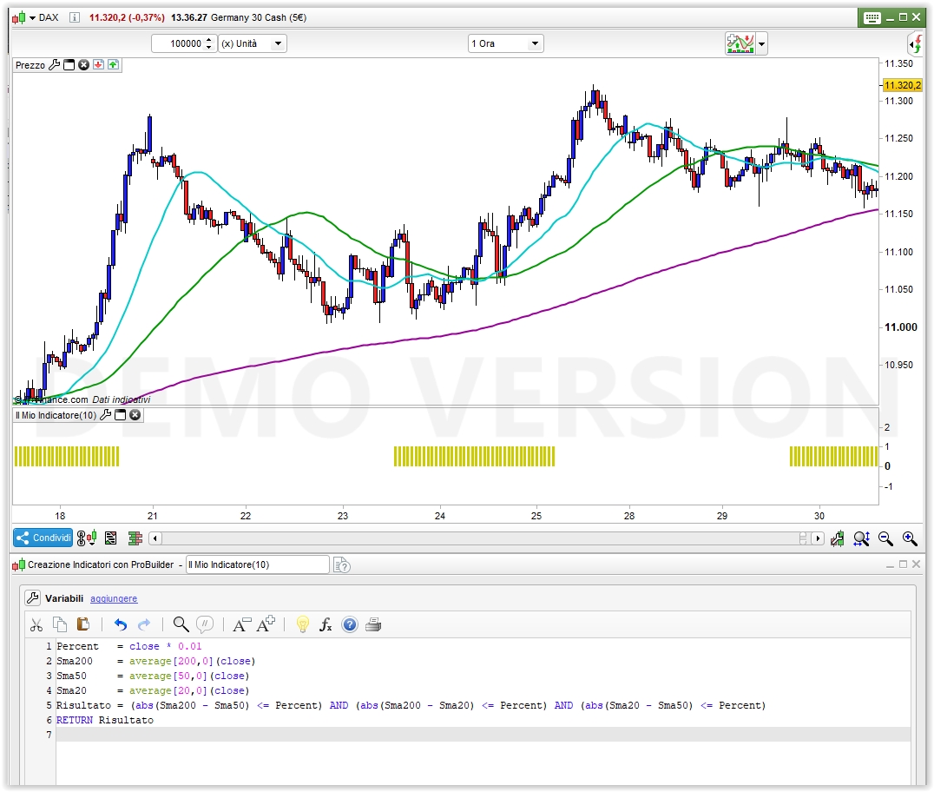934x792 pixels.
Task: Open Prezzo panel wrench settings
Action: click(x=54, y=65)
